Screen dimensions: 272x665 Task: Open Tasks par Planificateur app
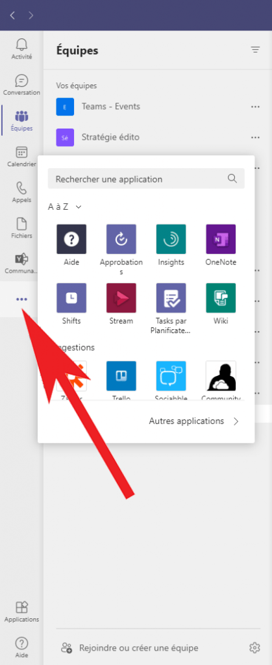click(171, 298)
